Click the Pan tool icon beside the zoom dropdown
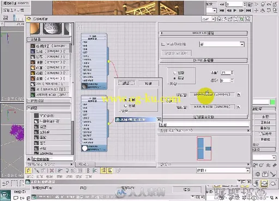This screenshot has width=279, height=201. point(220,19)
